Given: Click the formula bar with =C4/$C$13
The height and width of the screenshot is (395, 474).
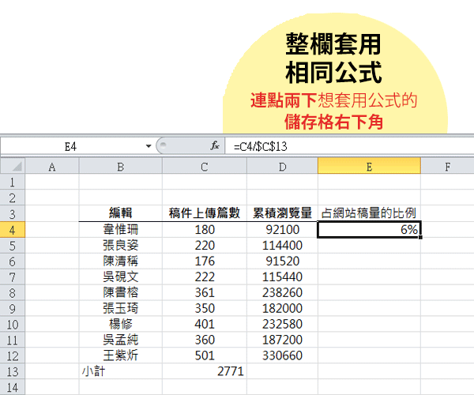Looking at the screenshot, I should [349, 146].
